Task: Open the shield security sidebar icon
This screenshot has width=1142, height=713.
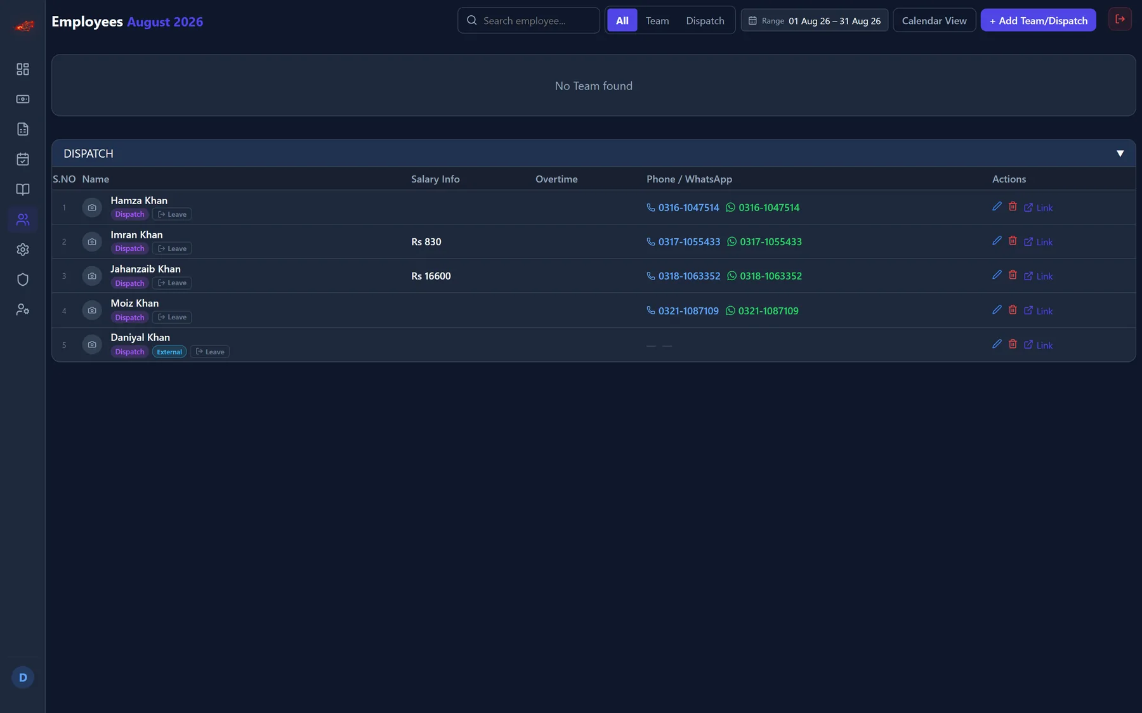Action: pyautogui.click(x=23, y=279)
